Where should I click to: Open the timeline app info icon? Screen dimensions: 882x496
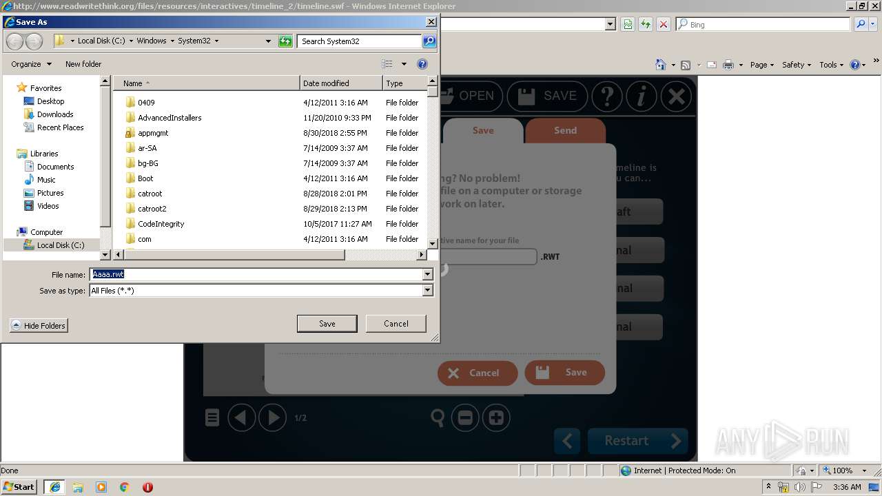pos(642,96)
